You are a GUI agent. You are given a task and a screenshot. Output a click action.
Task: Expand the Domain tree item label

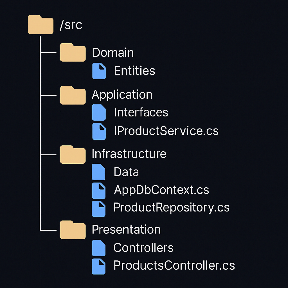tap(113, 52)
